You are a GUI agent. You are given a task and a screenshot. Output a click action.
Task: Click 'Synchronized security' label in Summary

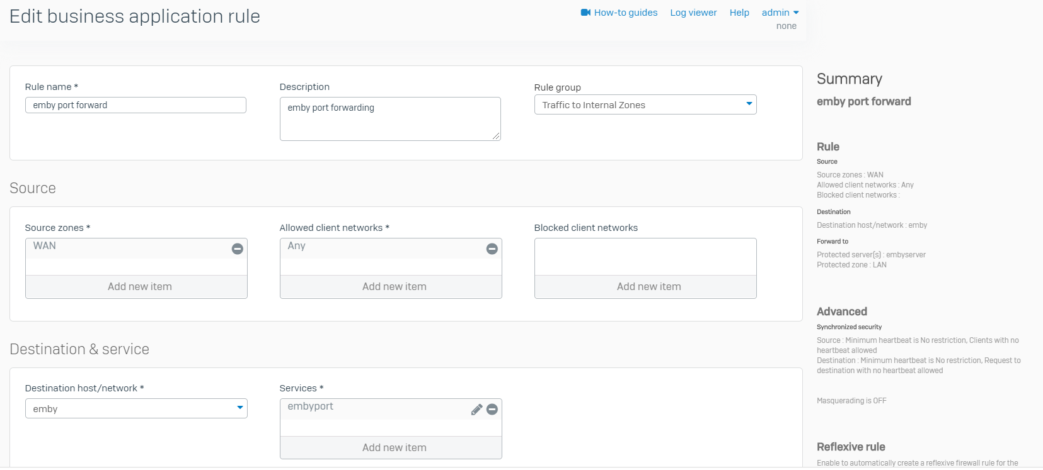850,327
